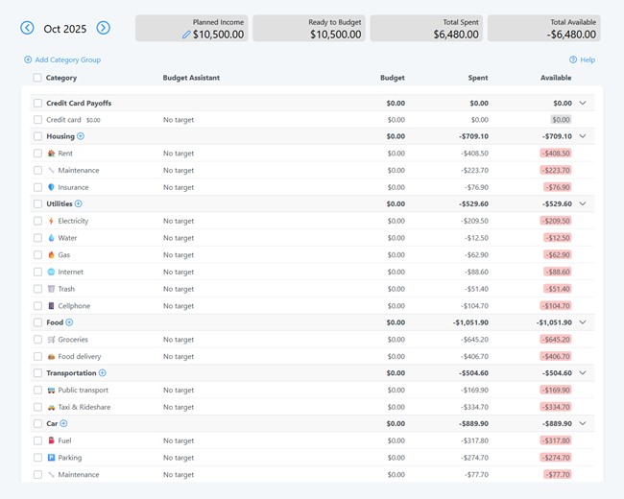Collapse the Housing group chevron
Image resolution: width=624 pixels, height=499 pixels.
tap(583, 136)
